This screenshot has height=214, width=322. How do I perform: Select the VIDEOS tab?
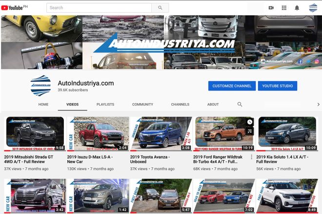73,104
